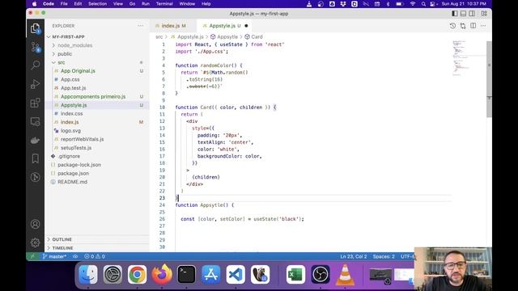Viewport: 518px width, 291px height.
Task: Open the Live Share icon below Bookmarks
Action: (35, 177)
